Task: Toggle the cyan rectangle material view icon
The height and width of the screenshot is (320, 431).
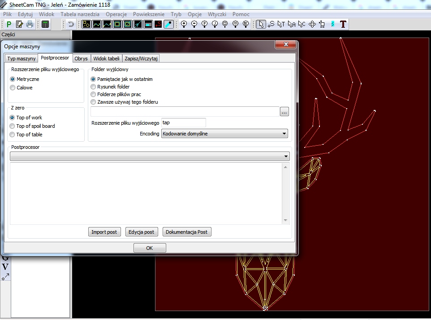Action: (x=148, y=25)
